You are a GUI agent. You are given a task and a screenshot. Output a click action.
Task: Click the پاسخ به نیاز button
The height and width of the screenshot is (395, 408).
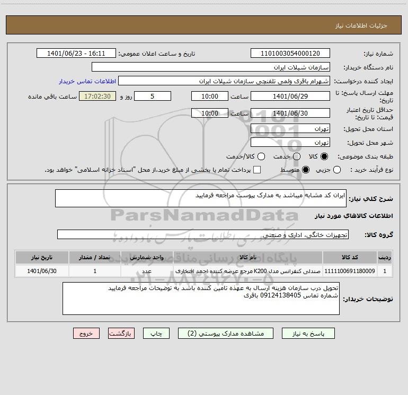pyautogui.click(x=308, y=333)
